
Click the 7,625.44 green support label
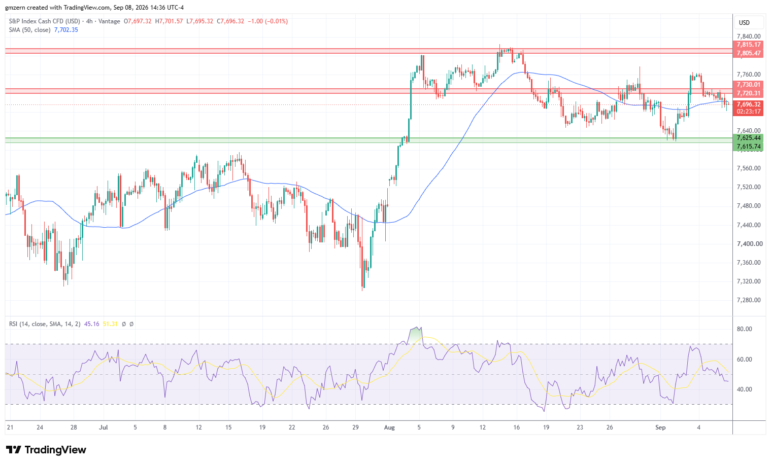click(x=749, y=138)
